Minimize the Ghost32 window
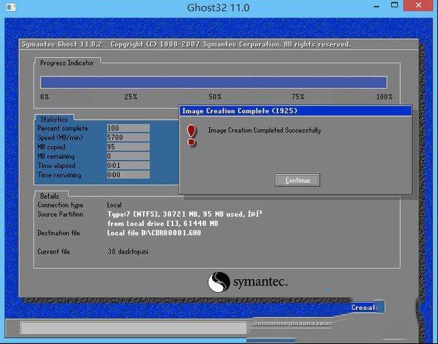Image resolution: width=438 pixels, height=344 pixels. 376,6
